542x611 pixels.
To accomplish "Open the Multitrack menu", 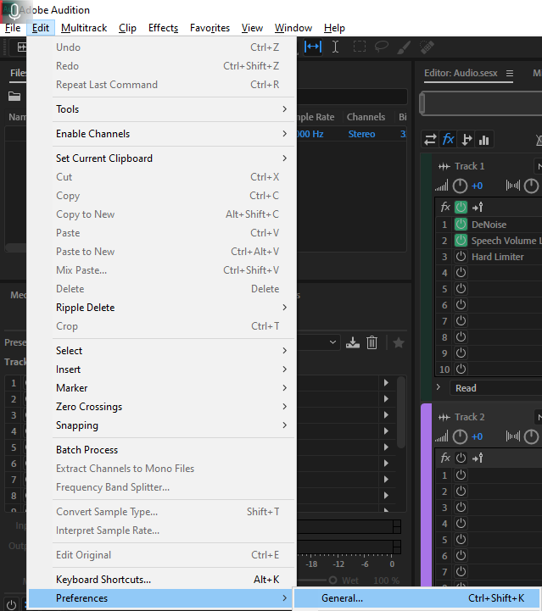I will (x=84, y=28).
